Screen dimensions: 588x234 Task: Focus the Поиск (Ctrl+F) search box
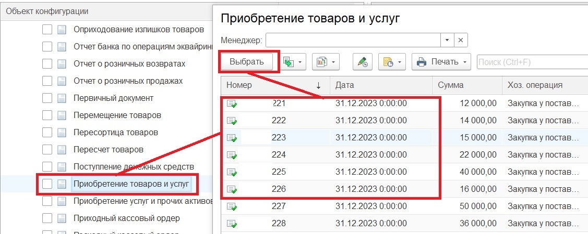(531, 62)
